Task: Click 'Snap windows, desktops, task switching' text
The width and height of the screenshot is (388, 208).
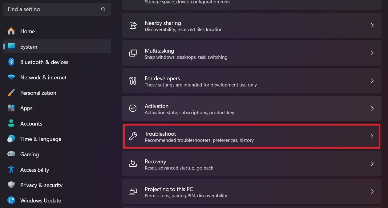Action: point(186,57)
